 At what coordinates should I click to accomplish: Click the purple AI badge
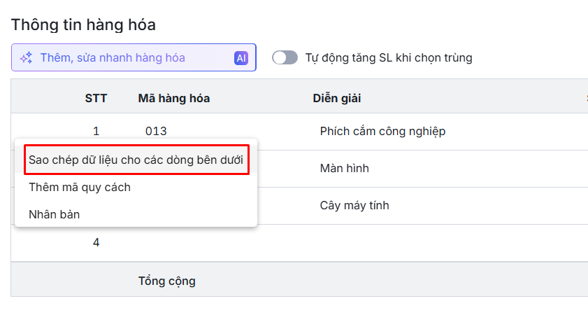pos(241,58)
